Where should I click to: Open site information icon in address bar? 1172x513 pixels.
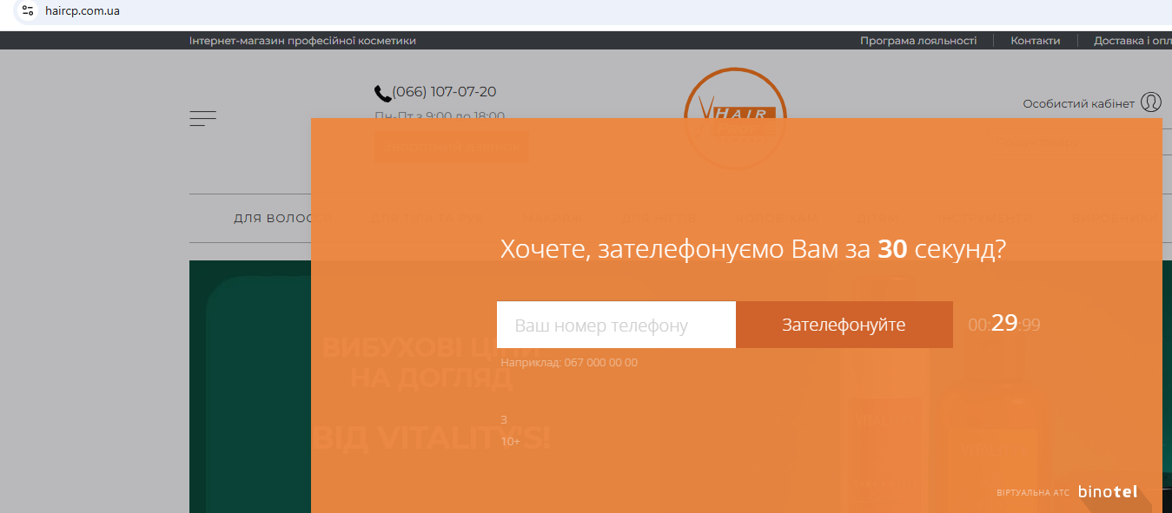(x=28, y=11)
